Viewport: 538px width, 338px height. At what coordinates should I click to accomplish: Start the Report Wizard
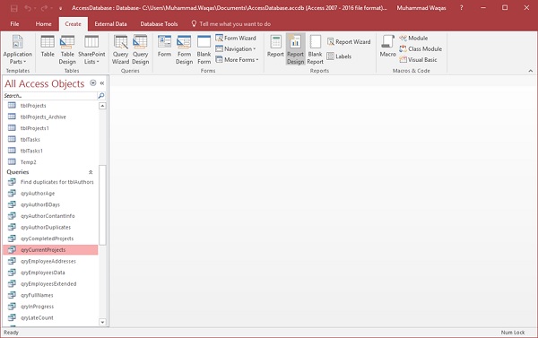click(x=349, y=42)
